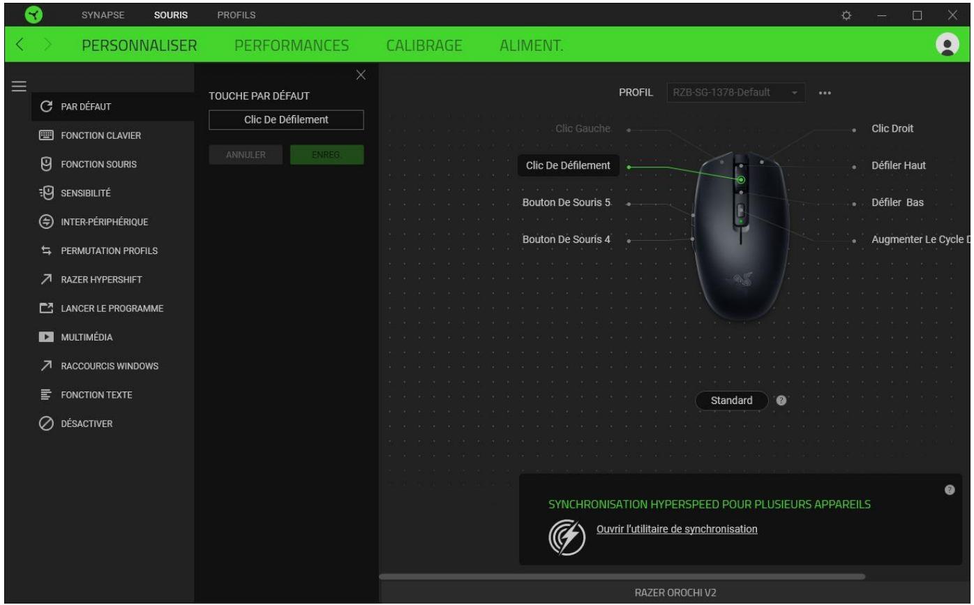
Task: Select Permutation Profils swap icon
Action: point(47,251)
